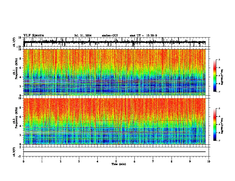Viewport: 235px width, 181px height.
Task: Select the ch.1 frequency spectrogram panel
Action: [117, 72]
